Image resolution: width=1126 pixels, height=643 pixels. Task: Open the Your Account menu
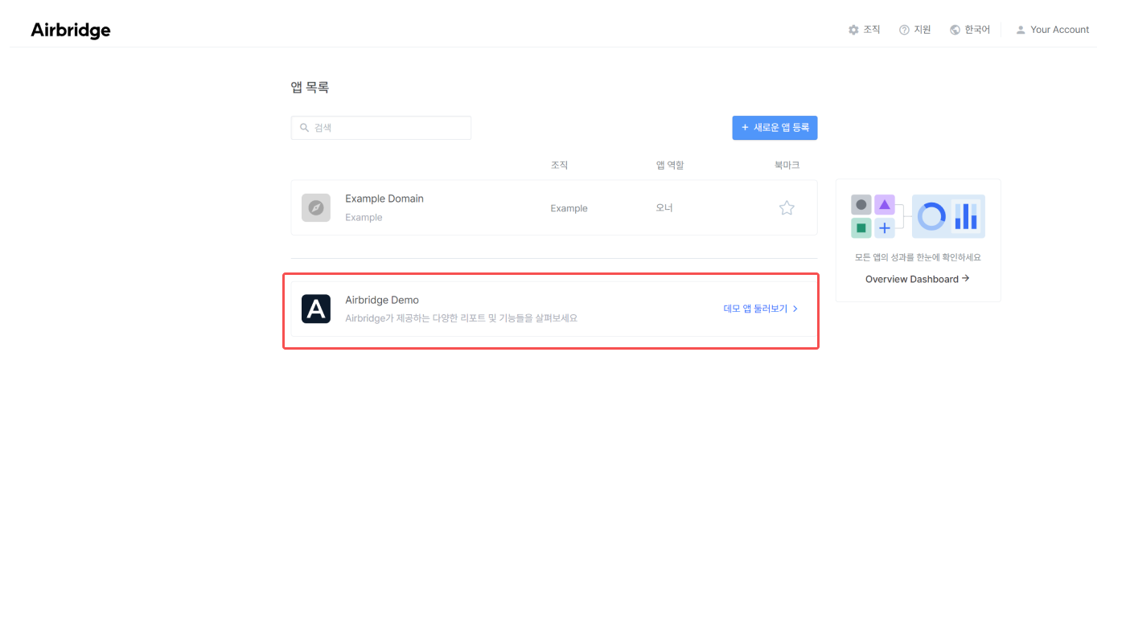point(1052,30)
